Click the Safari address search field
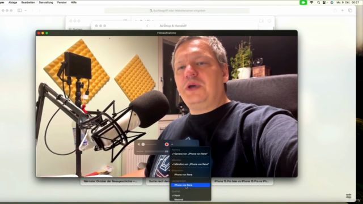The width and height of the screenshot is (363, 204). coord(177,10)
